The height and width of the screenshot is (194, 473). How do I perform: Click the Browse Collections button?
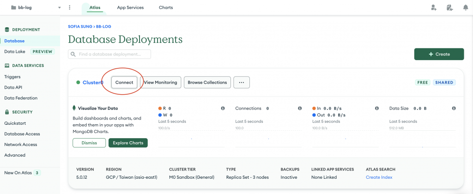pos(207,82)
